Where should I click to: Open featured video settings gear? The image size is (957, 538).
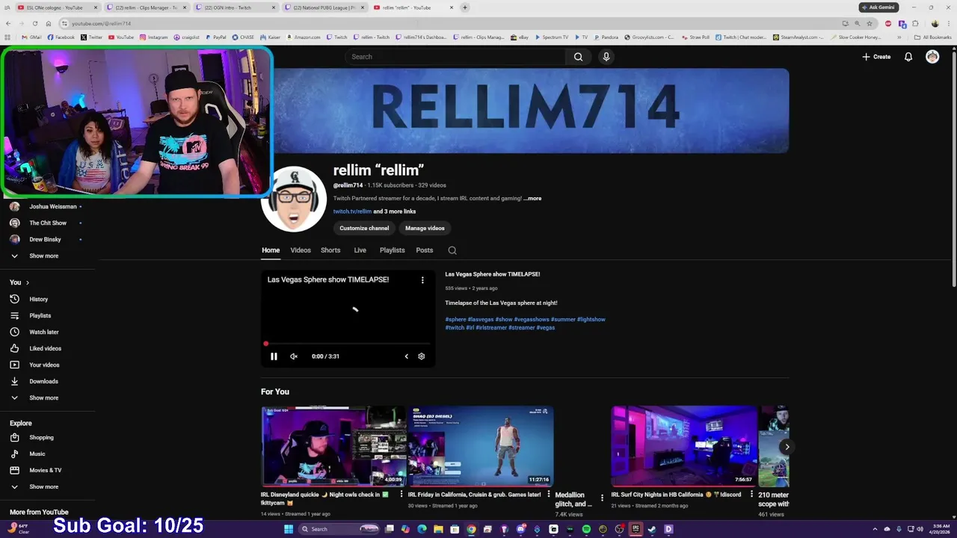tap(421, 356)
